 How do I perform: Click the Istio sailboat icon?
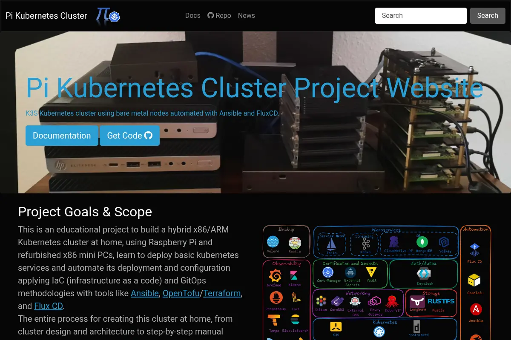pyautogui.click(x=331, y=244)
